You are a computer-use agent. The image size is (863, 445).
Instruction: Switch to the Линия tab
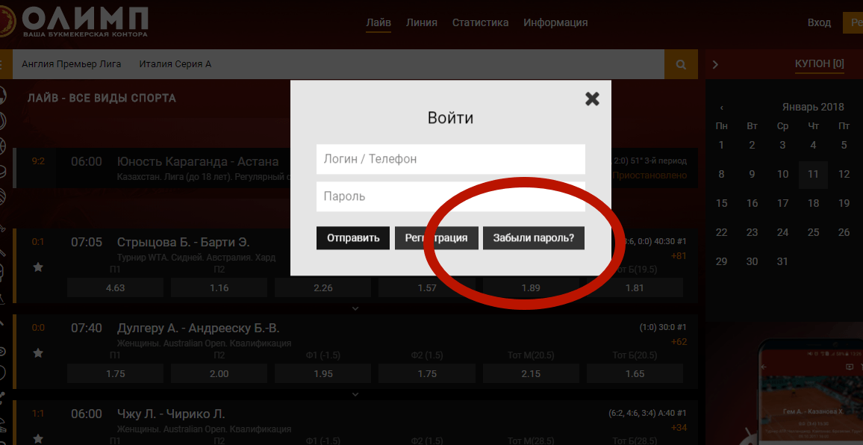click(421, 23)
